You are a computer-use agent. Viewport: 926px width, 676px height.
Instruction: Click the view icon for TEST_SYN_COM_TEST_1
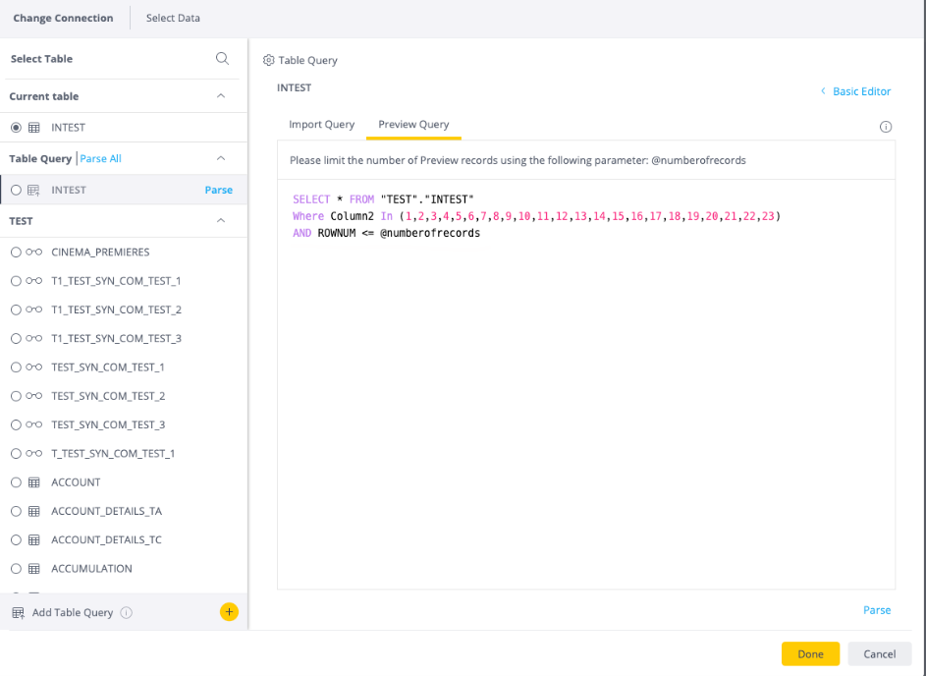coord(33,366)
